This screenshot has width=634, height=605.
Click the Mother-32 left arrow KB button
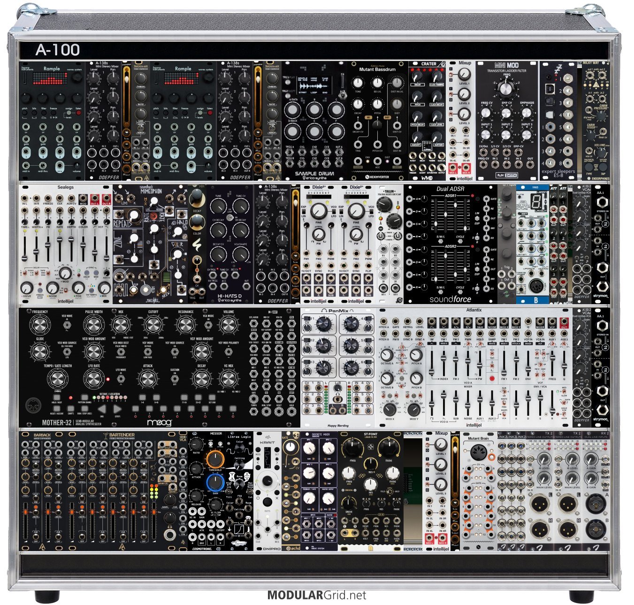point(103,410)
